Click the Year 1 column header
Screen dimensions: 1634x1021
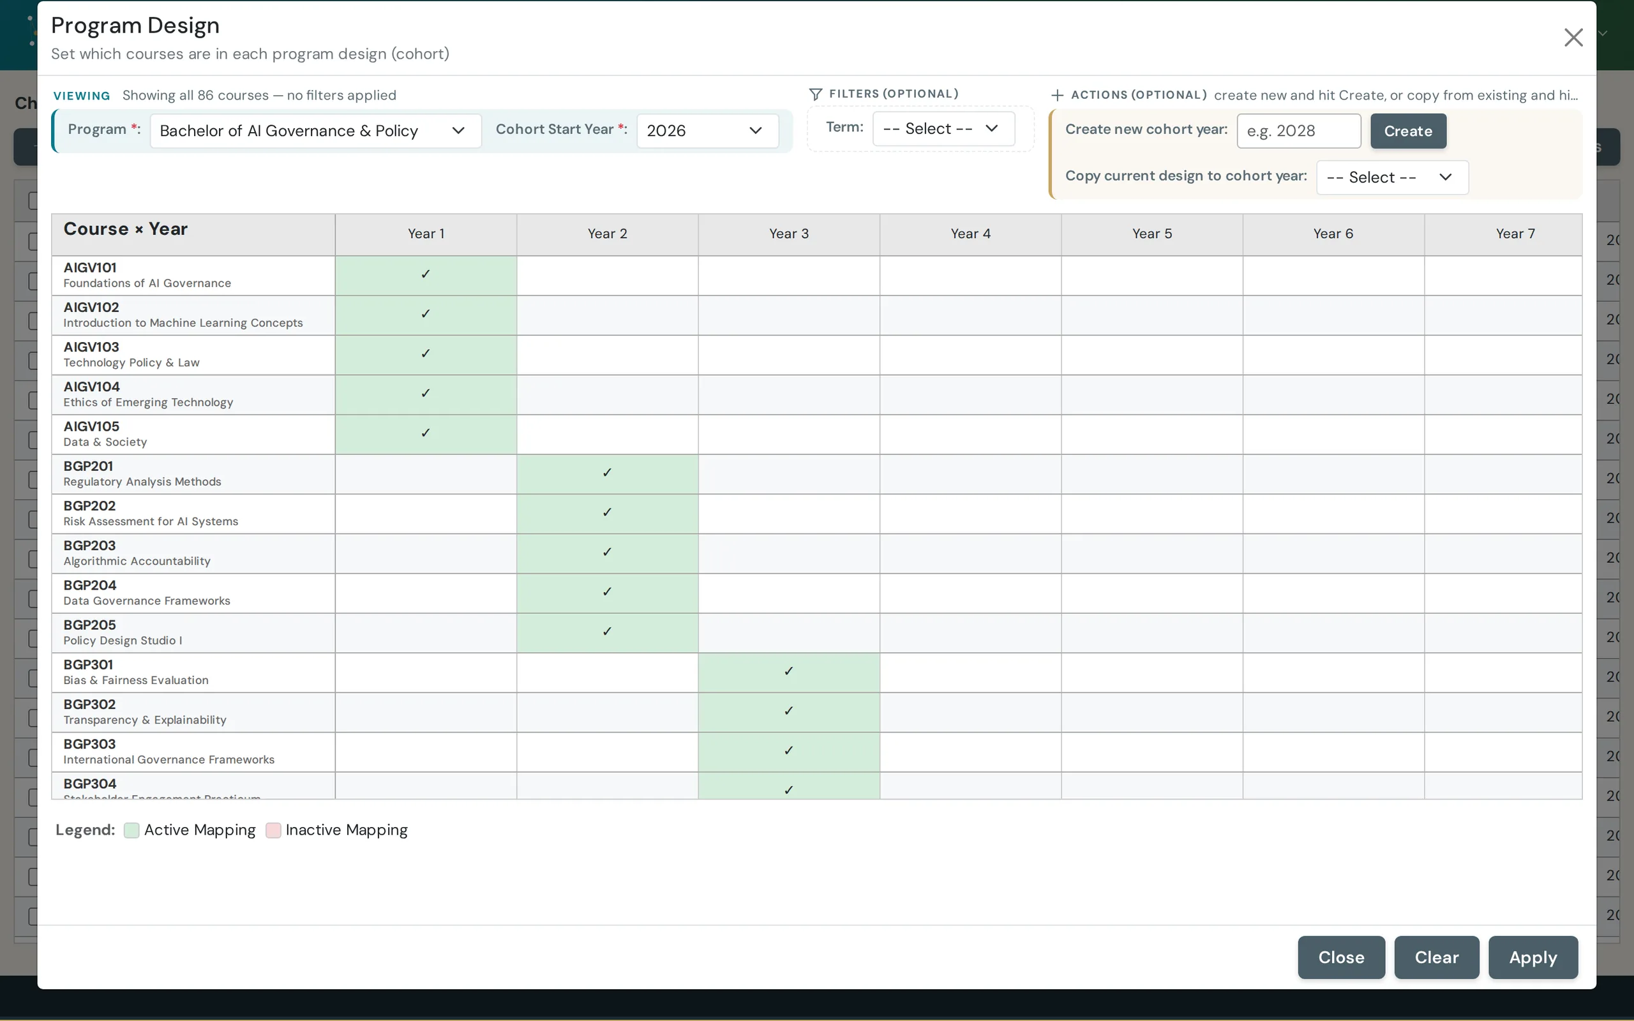pyautogui.click(x=426, y=234)
